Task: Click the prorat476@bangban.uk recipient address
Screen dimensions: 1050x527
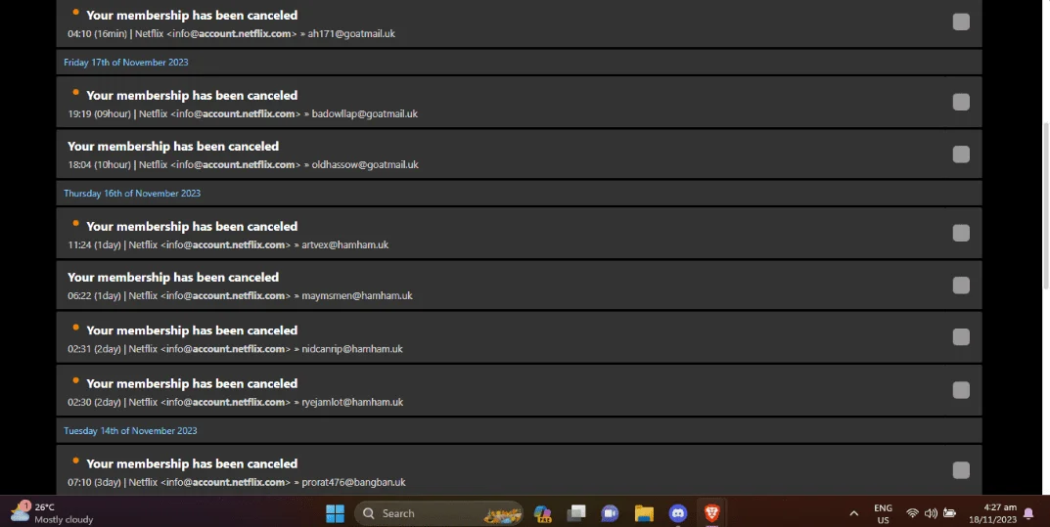Action: click(353, 482)
